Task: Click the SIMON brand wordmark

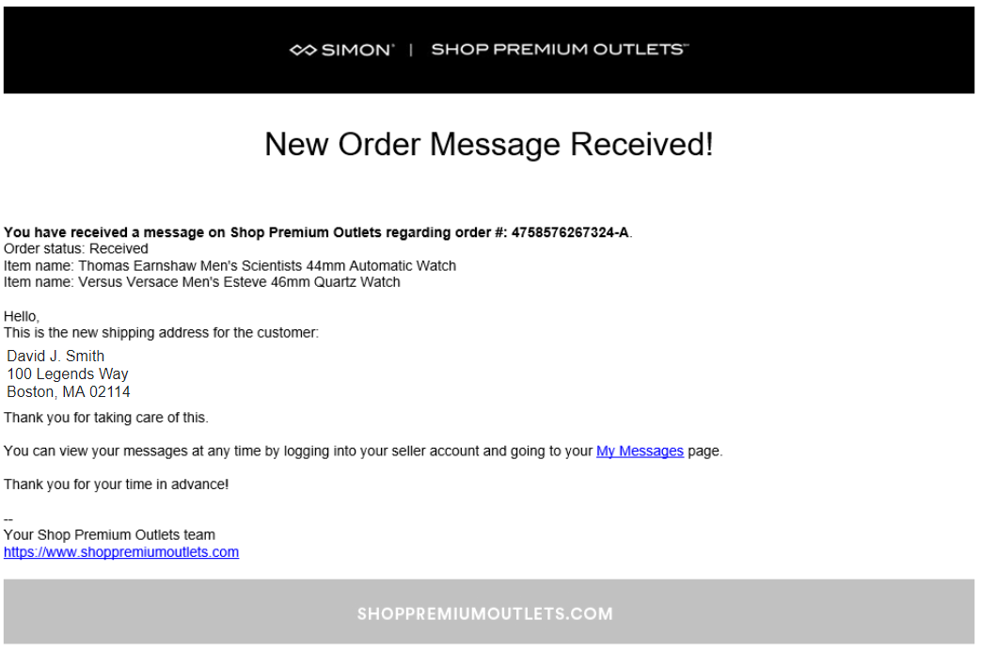Action: click(357, 50)
